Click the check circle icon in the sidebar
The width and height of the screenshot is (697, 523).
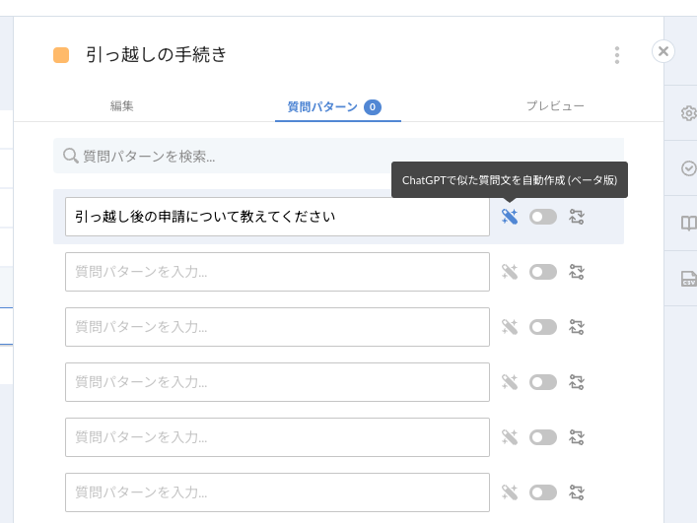click(688, 168)
